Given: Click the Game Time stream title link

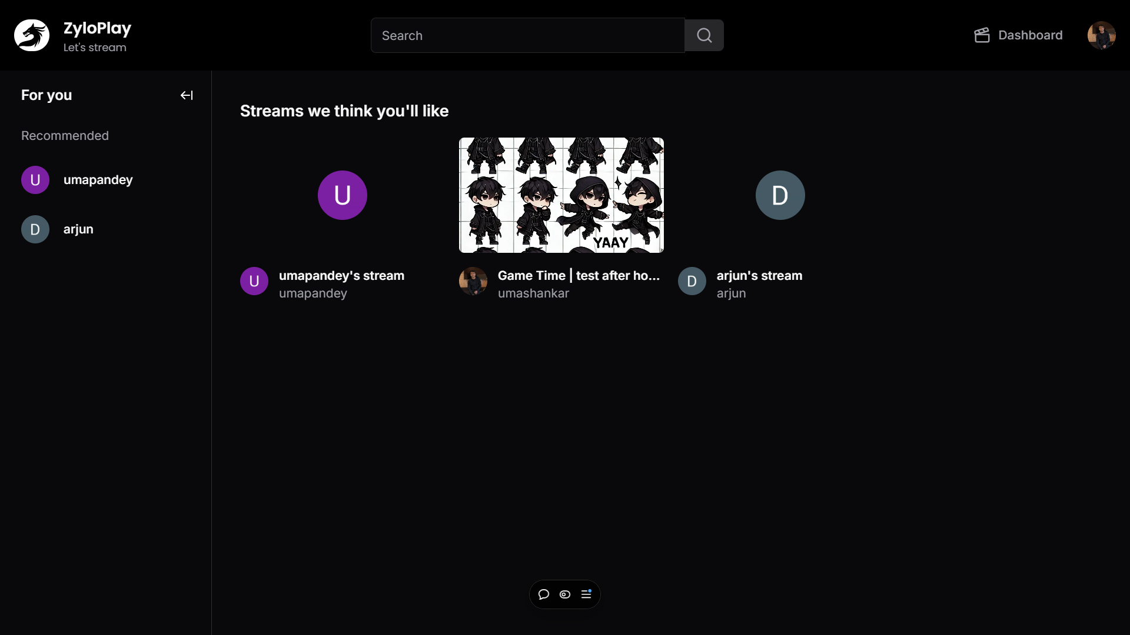Looking at the screenshot, I should (579, 276).
